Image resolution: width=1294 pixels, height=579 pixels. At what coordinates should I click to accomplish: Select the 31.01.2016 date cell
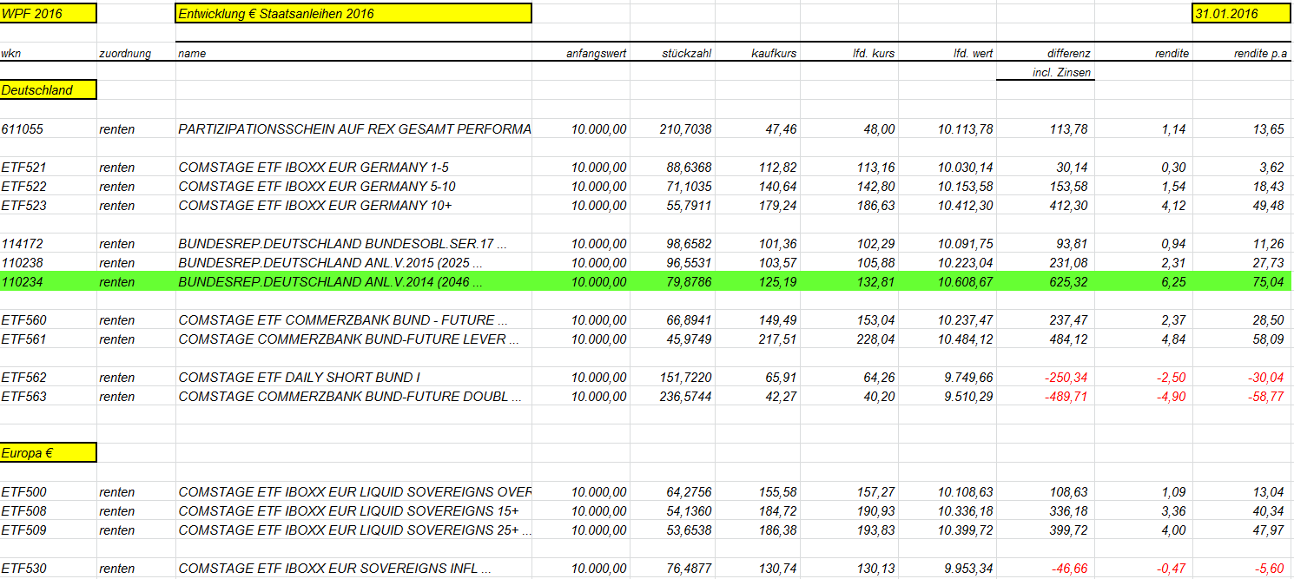click(1242, 13)
